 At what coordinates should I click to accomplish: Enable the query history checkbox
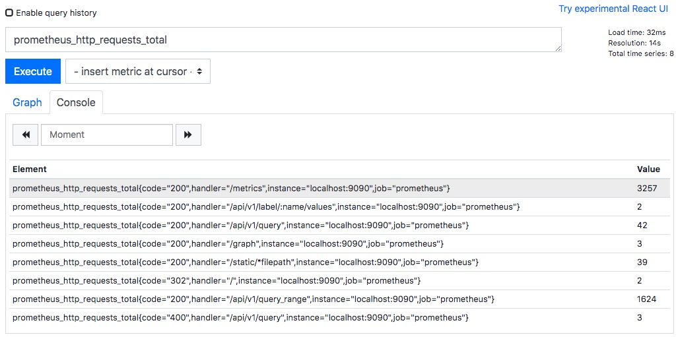[9, 13]
